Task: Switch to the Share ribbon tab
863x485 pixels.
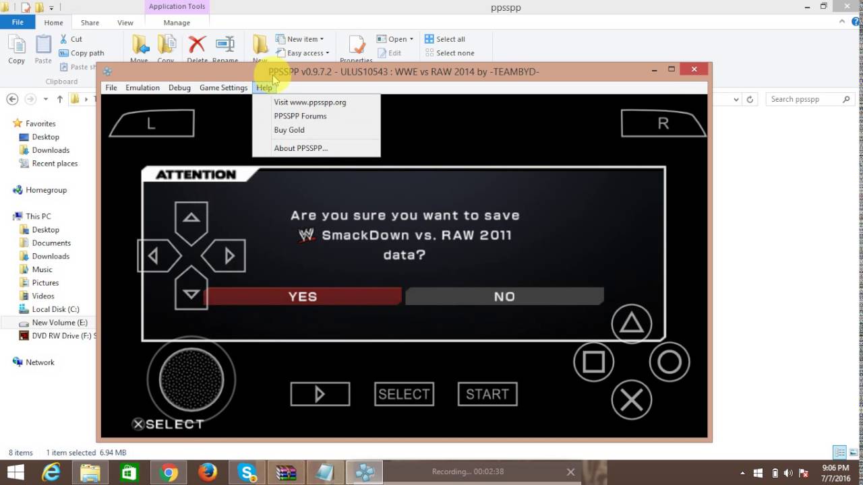Action: (90, 22)
